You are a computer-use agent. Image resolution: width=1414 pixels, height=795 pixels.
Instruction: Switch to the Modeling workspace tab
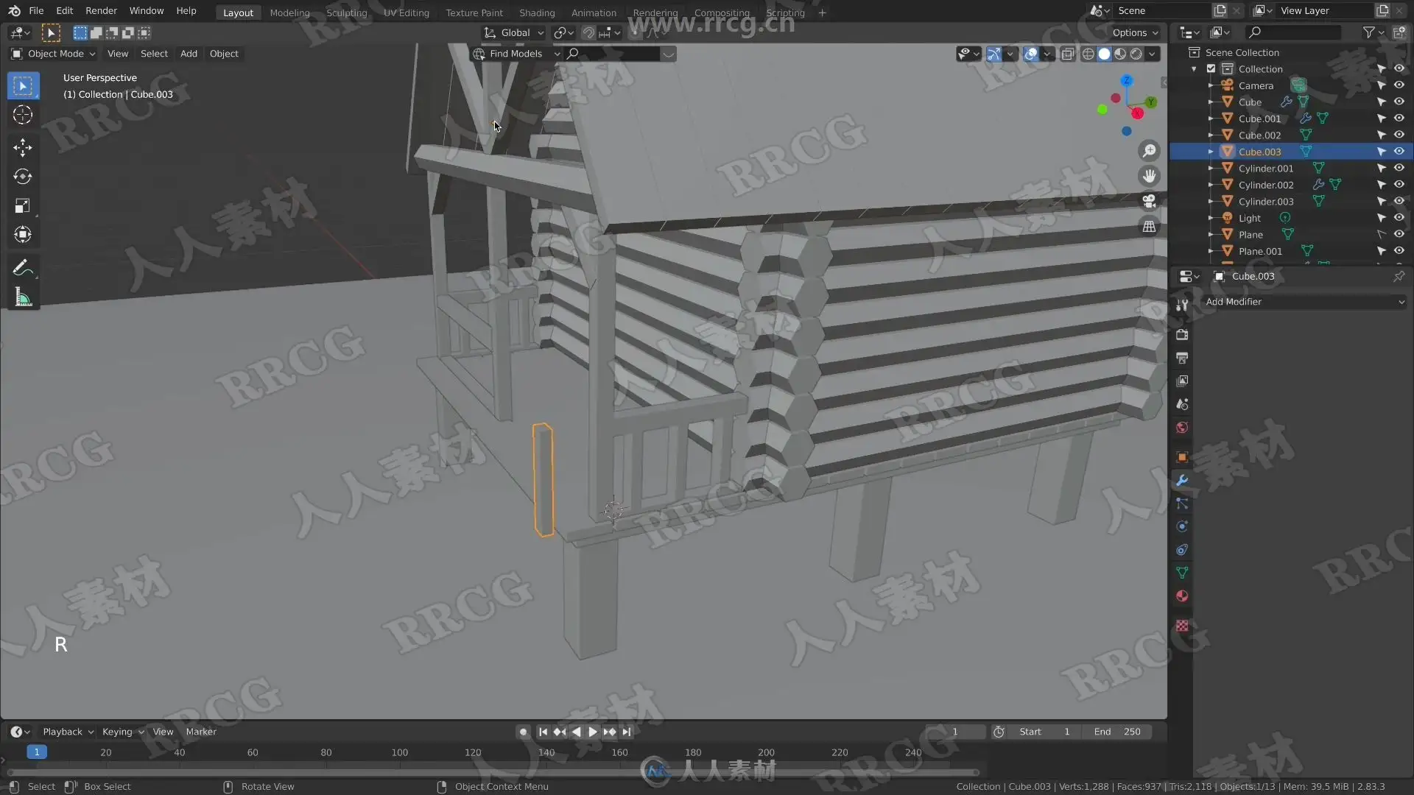pyautogui.click(x=289, y=13)
